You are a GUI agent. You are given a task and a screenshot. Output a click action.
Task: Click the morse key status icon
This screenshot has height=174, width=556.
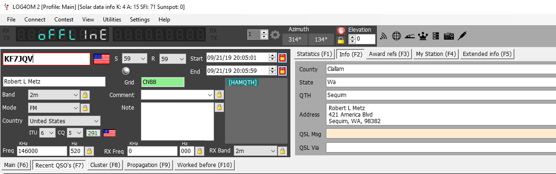(410, 36)
